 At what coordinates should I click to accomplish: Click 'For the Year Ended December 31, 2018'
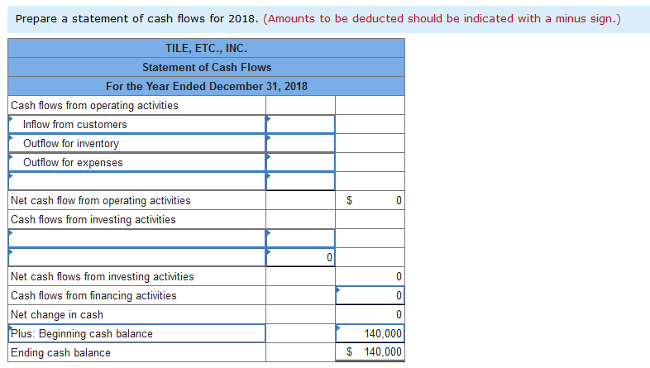(x=207, y=86)
